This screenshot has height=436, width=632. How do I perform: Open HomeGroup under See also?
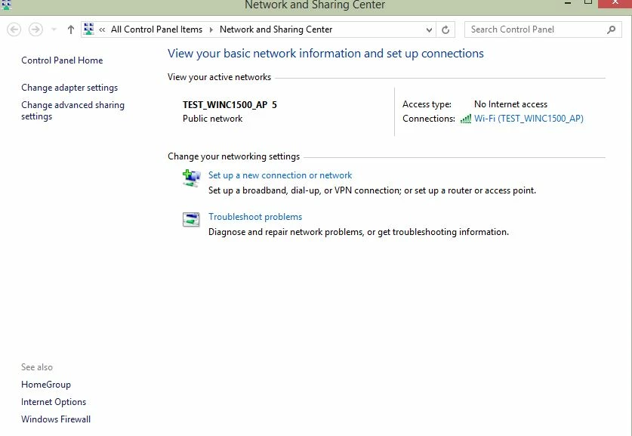coord(46,385)
